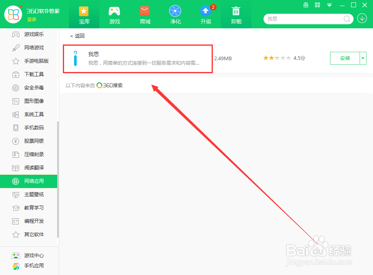373x275 pixels.
Task: Click the search magnifier icon
Action: (347, 19)
